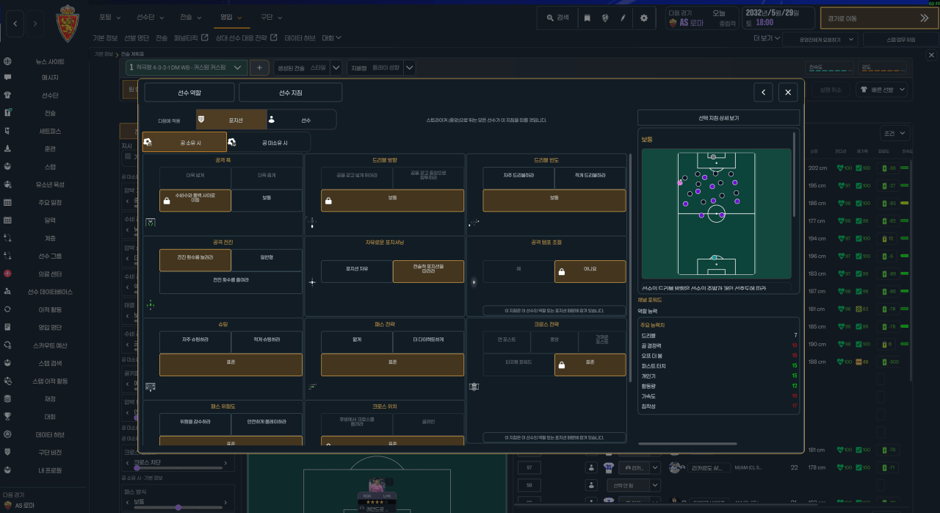Image resolution: width=940 pixels, height=513 pixels.
Task: Switch to the 선수 지침 tab
Action: 290,93
